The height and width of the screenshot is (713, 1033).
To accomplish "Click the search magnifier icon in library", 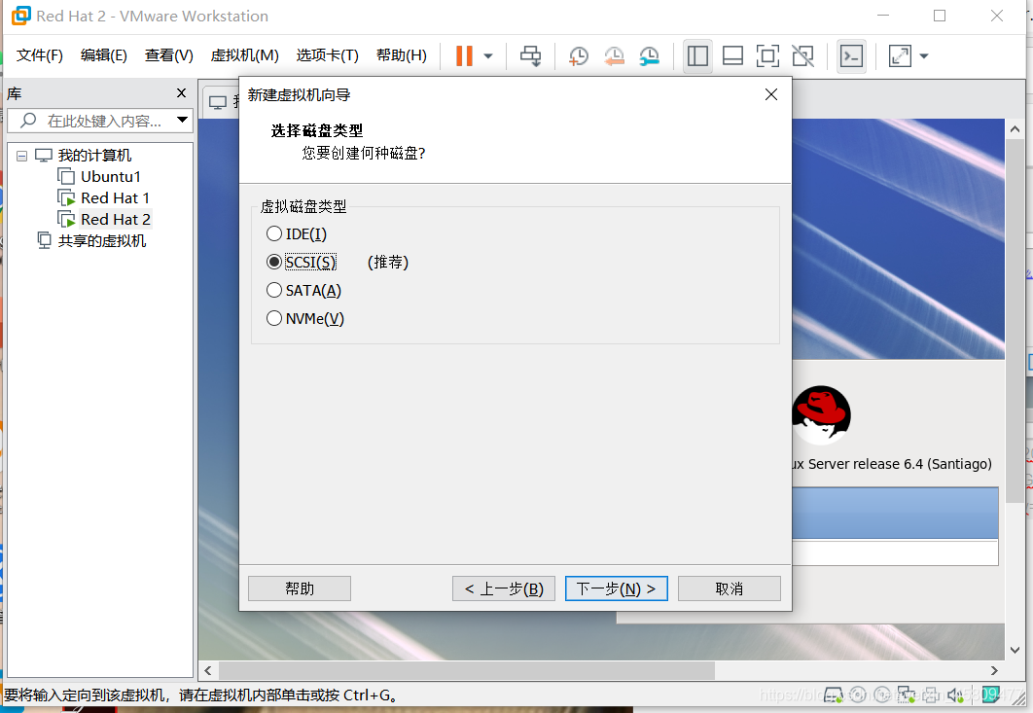I will tap(28, 120).
